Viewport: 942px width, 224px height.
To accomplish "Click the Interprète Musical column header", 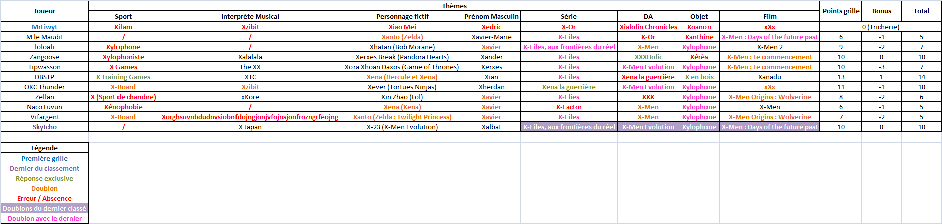I will click(250, 16).
